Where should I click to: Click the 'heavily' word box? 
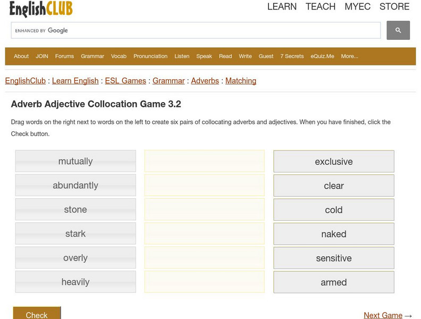pos(75,282)
